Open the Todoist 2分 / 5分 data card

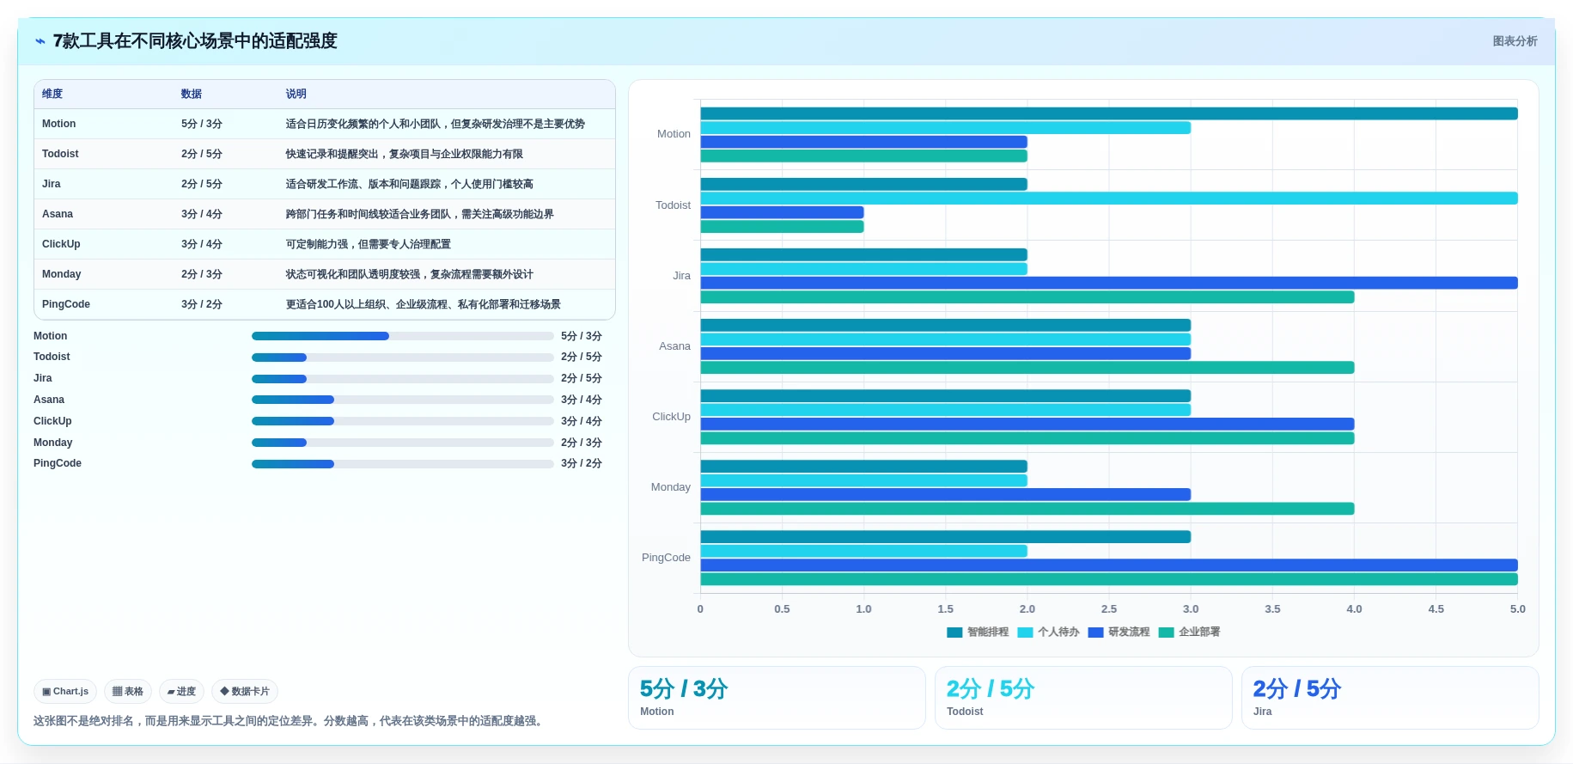(x=1083, y=698)
